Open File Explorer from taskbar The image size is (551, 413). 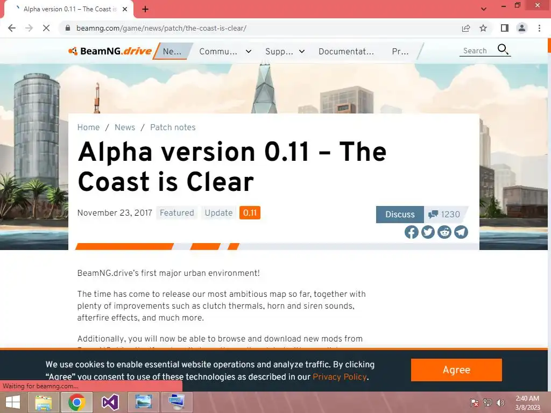[44, 402]
